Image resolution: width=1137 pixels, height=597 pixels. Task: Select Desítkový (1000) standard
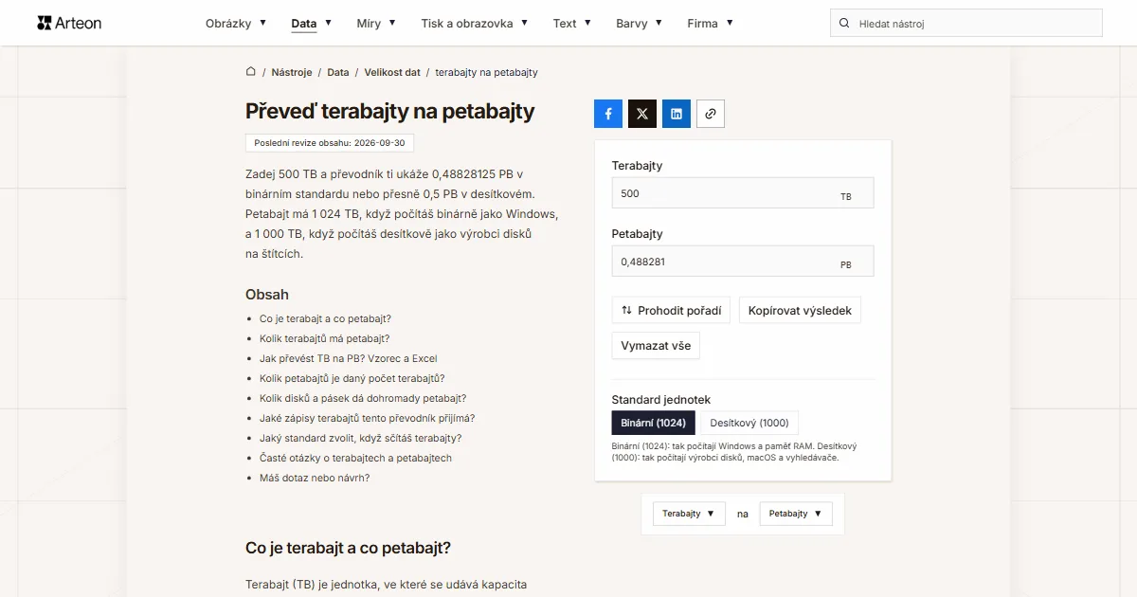pyautogui.click(x=749, y=423)
